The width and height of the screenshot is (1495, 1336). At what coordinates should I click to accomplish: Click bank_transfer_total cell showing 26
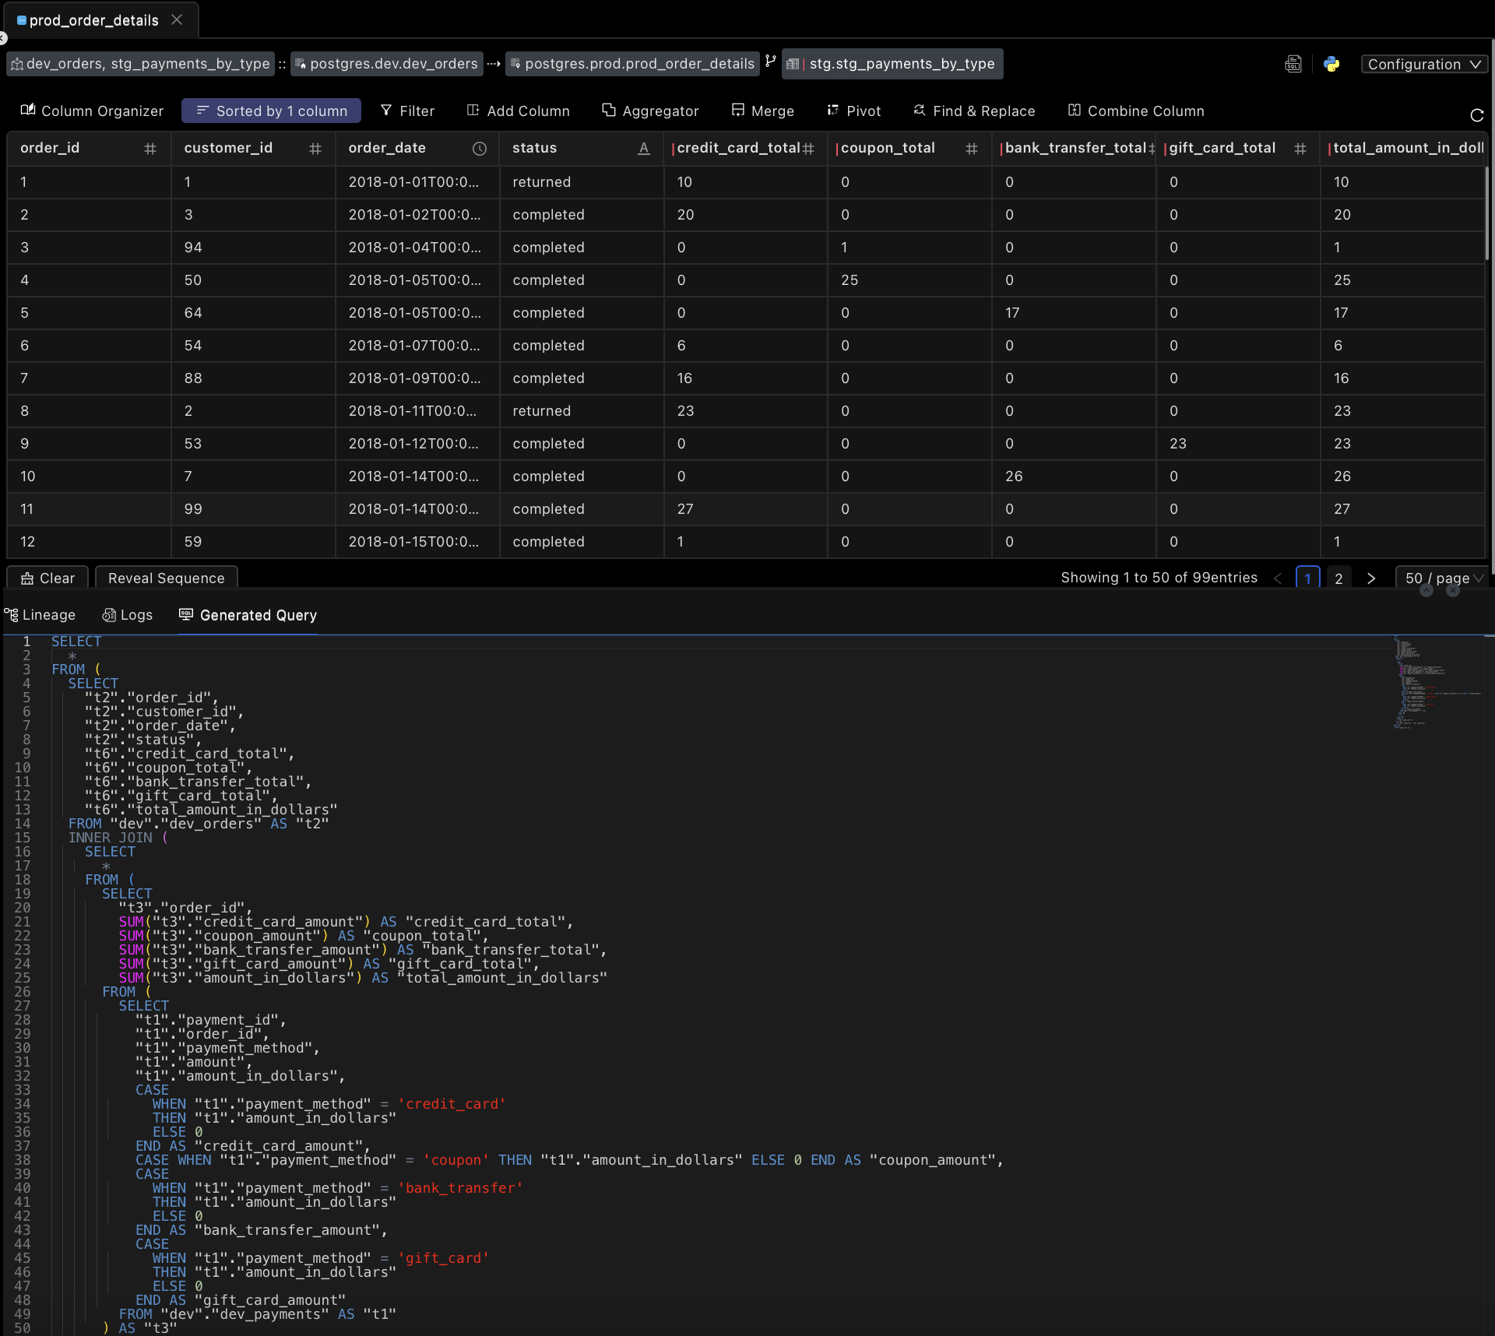[x=1075, y=476]
